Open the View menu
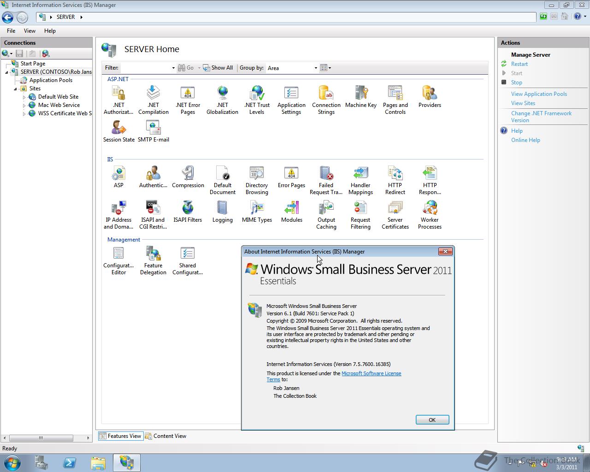Image resolution: width=590 pixels, height=472 pixels. (29, 31)
